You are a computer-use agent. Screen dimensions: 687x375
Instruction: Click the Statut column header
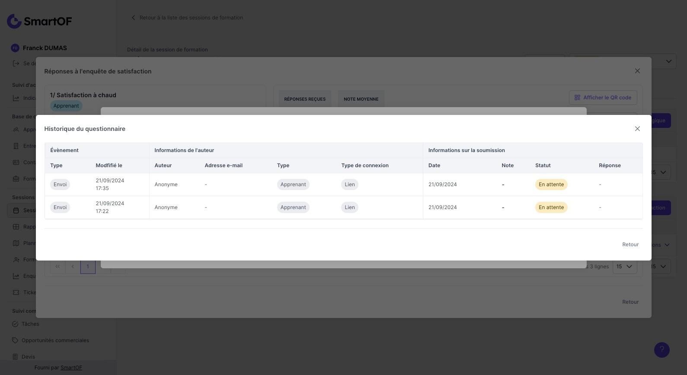click(543, 165)
